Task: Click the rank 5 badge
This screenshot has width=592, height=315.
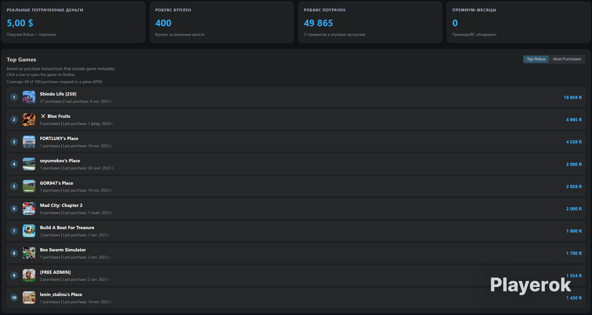Action: (14, 186)
